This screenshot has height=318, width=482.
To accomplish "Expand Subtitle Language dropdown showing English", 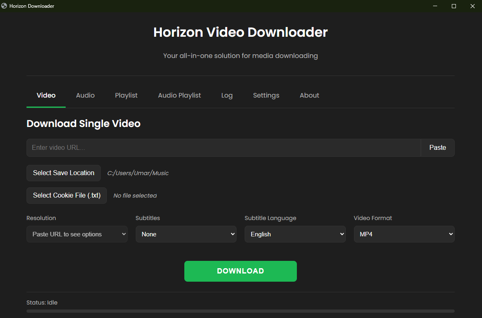I will pyautogui.click(x=295, y=234).
